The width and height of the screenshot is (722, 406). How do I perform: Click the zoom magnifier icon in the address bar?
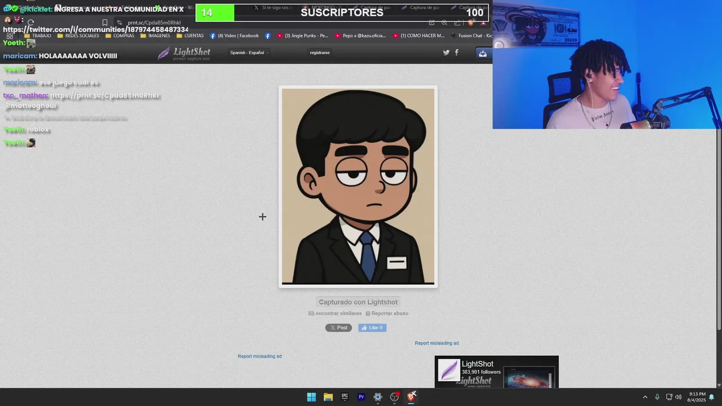click(444, 23)
